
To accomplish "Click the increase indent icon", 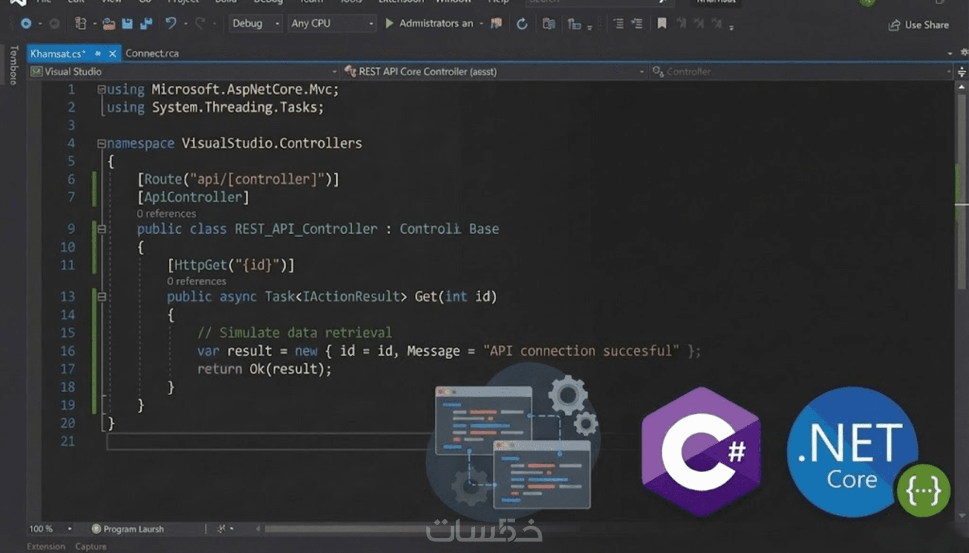I will pyautogui.click(x=637, y=23).
